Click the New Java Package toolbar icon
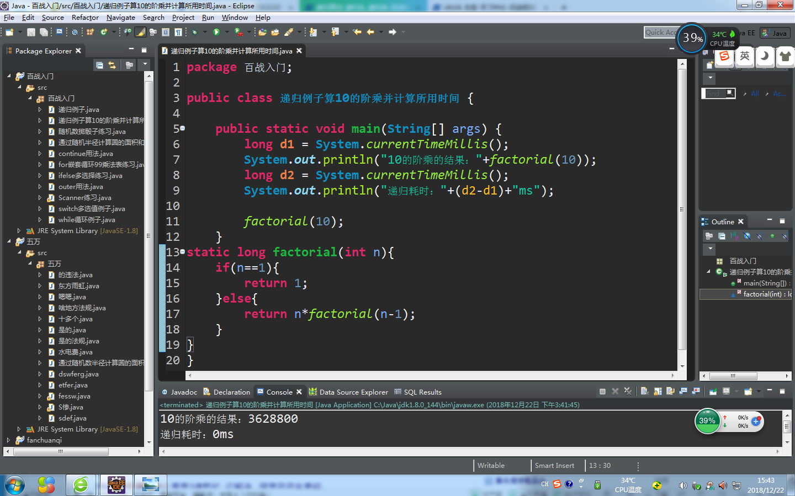This screenshot has height=496, width=795. 90,32
